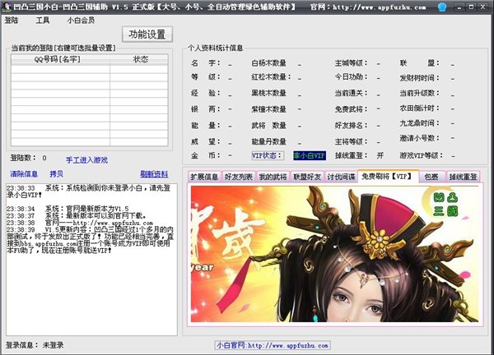Image resolution: width=494 pixels, height=355 pixels.
Task: Click the 当前升级数 label
Action: (x=419, y=93)
